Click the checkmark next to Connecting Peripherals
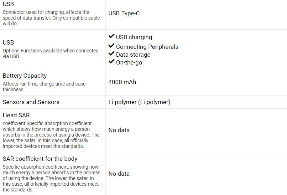 (111, 46)
